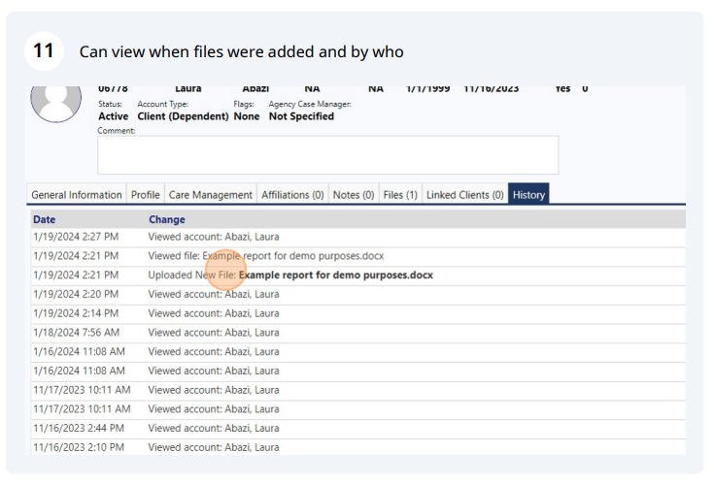Viewport: 714px width, 485px height.
Task: Click the 1/19/2024 2:20 PM date cell
Action: pos(76,294)
